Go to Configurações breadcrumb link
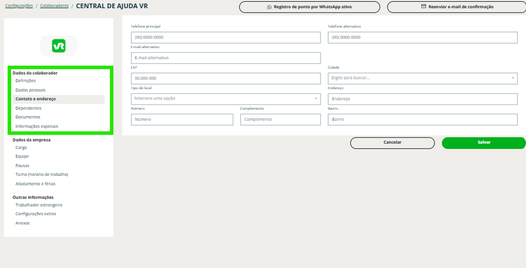Screen dimensions: 526x268 point(19,6)
